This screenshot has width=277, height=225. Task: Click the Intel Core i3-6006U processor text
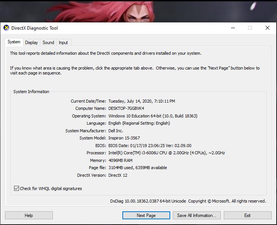(166, 153)
